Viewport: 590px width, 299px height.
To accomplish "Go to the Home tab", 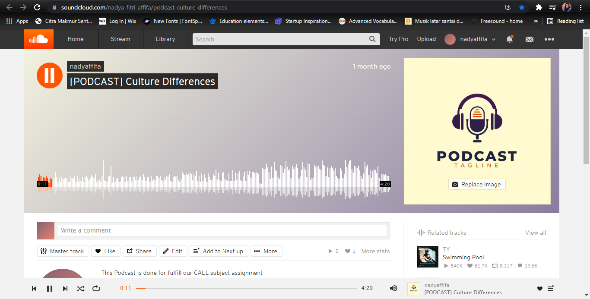I will [x=76, y=39].
